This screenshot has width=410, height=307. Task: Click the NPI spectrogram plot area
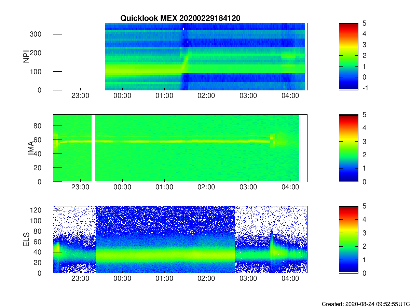click(x=180, y=57)
